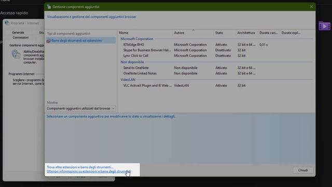
Task: Open the Mostra dropdown for add-on filter
Action: tap(81, 109)
